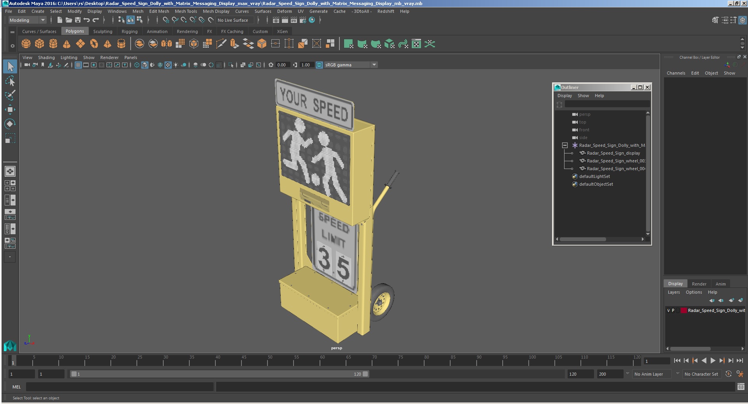Click the Target Weld shelf icon

(276, 44)
